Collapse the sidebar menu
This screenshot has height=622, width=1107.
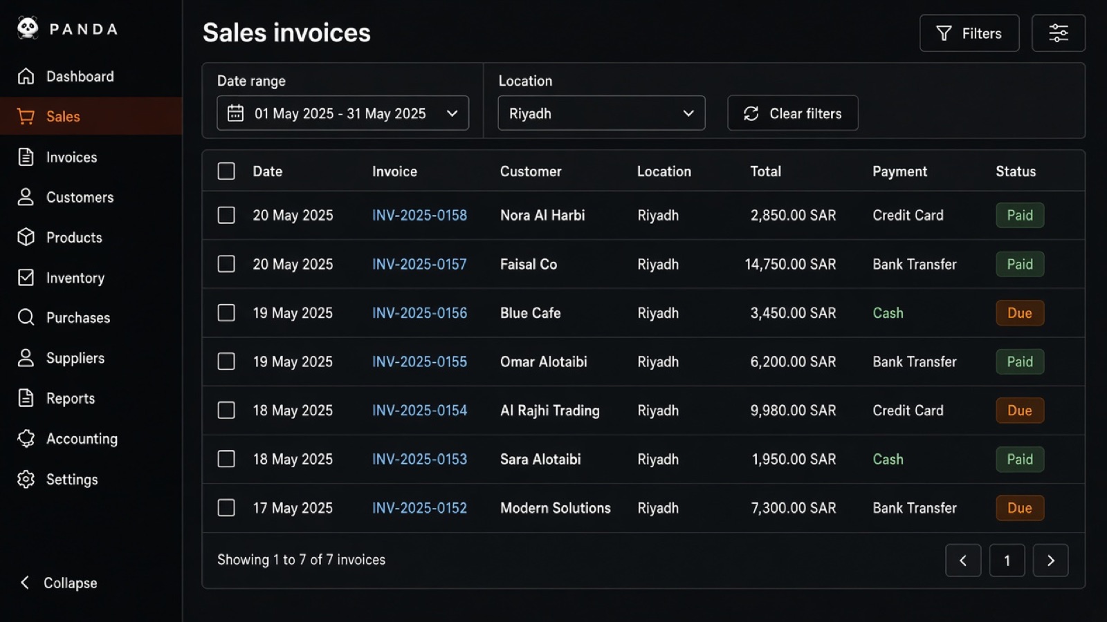[58, 583]
